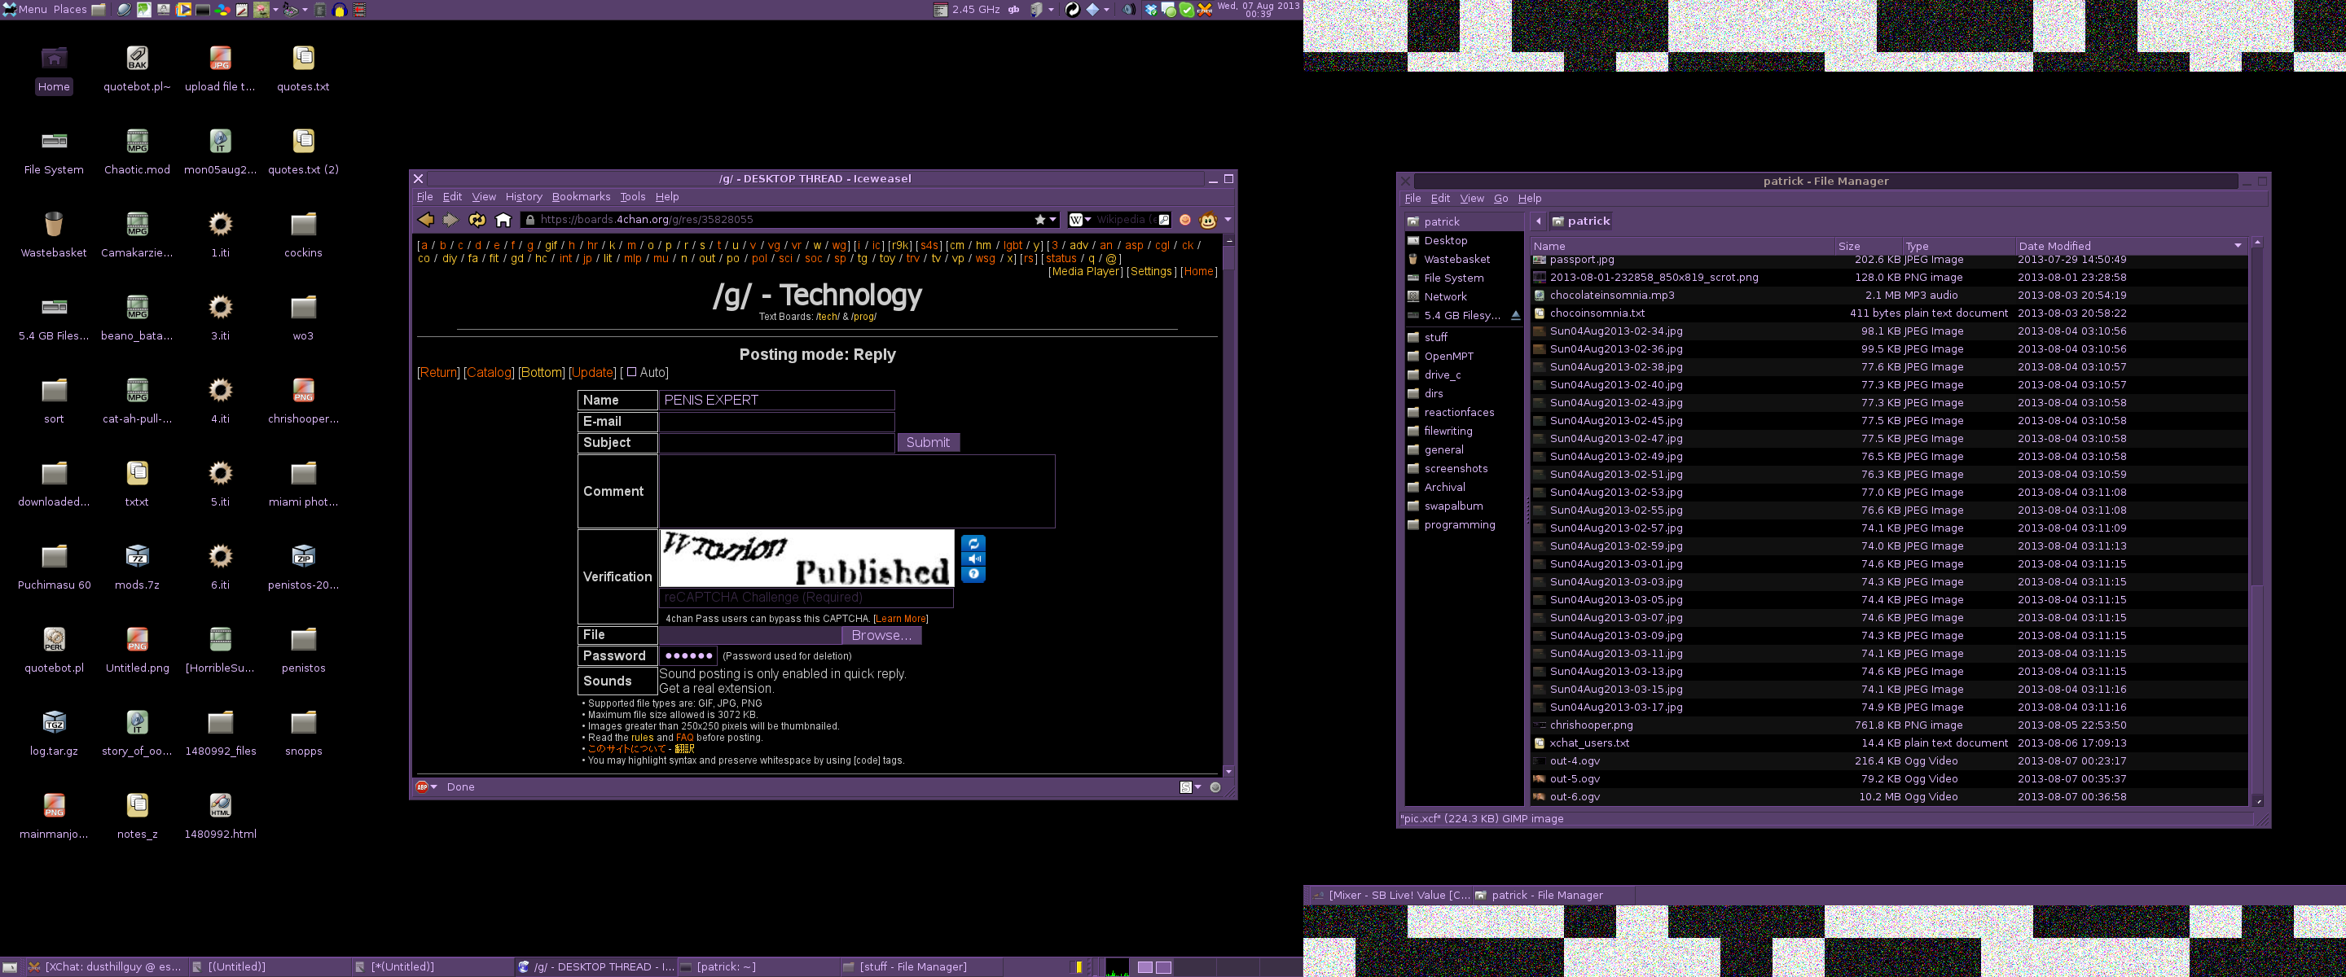Click the Iceweasel forward arrow

pos(450,220)
